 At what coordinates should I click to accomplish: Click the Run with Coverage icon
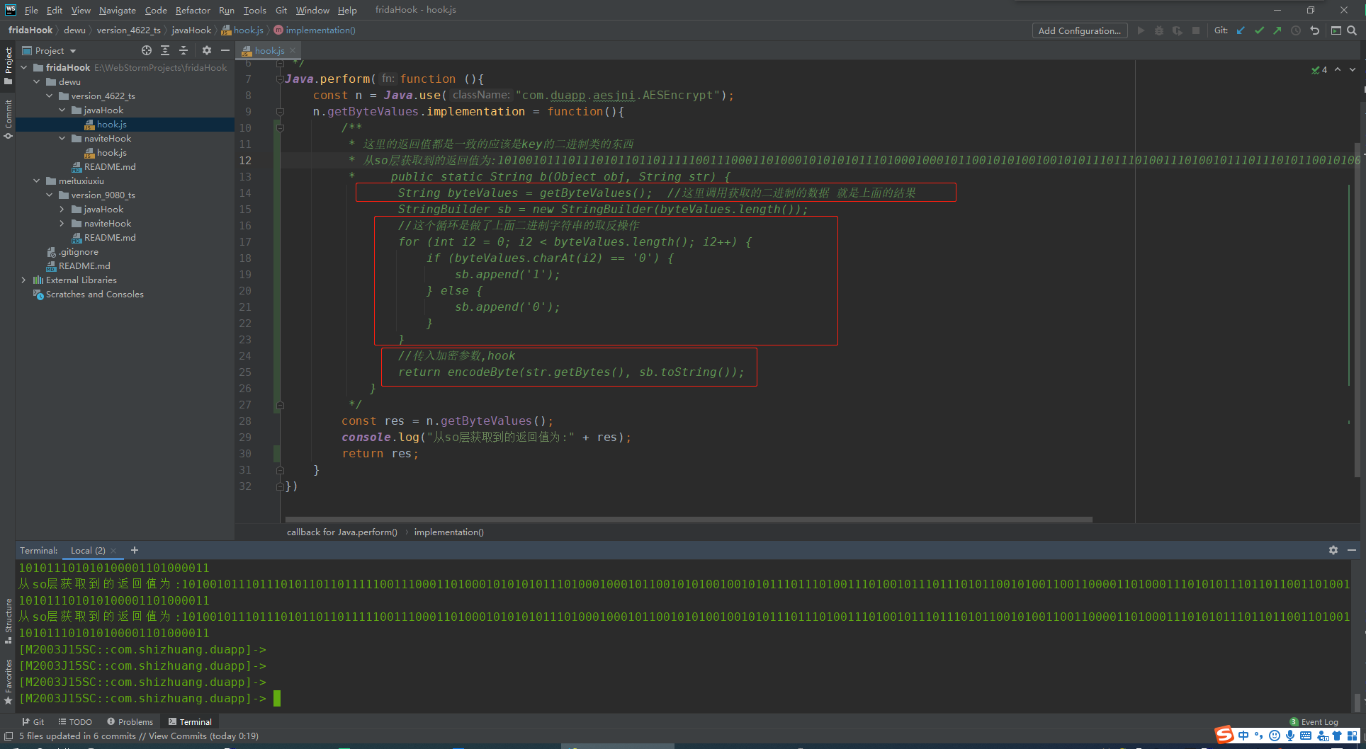pos(1178,30)
